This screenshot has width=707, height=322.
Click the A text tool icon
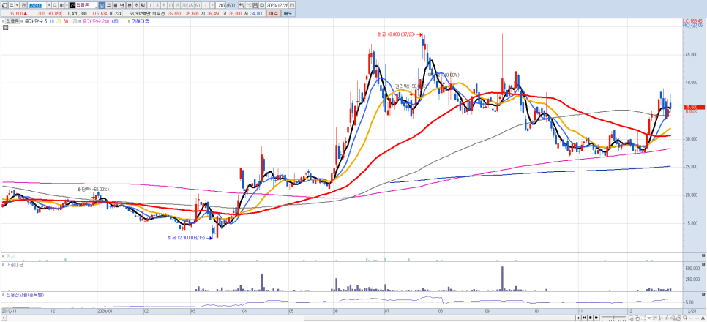703,318
